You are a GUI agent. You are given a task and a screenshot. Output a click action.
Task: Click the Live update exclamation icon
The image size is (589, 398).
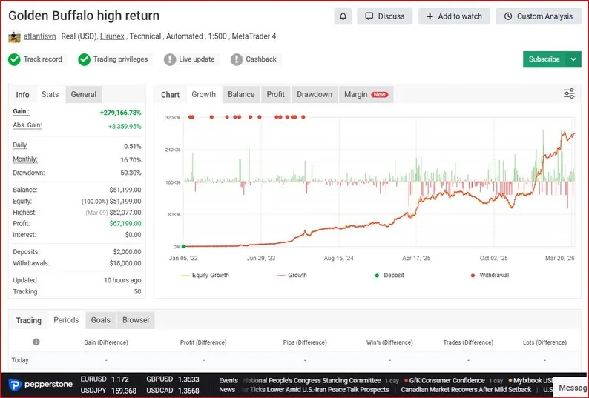pos(170,59)
